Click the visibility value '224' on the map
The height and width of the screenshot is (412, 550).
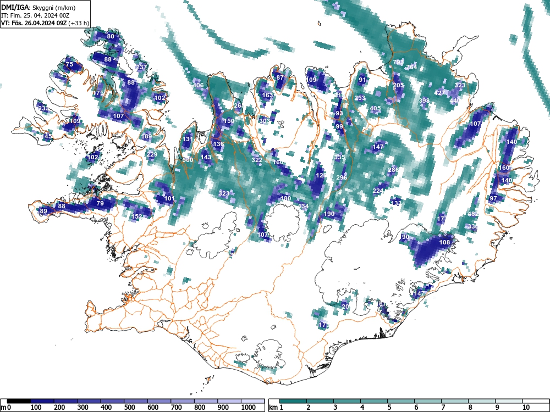pyautogui.click(x=378, y=191)
